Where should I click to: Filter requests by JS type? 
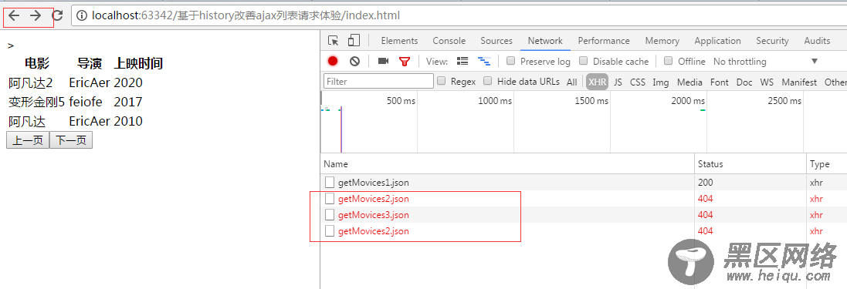point(618,82)
